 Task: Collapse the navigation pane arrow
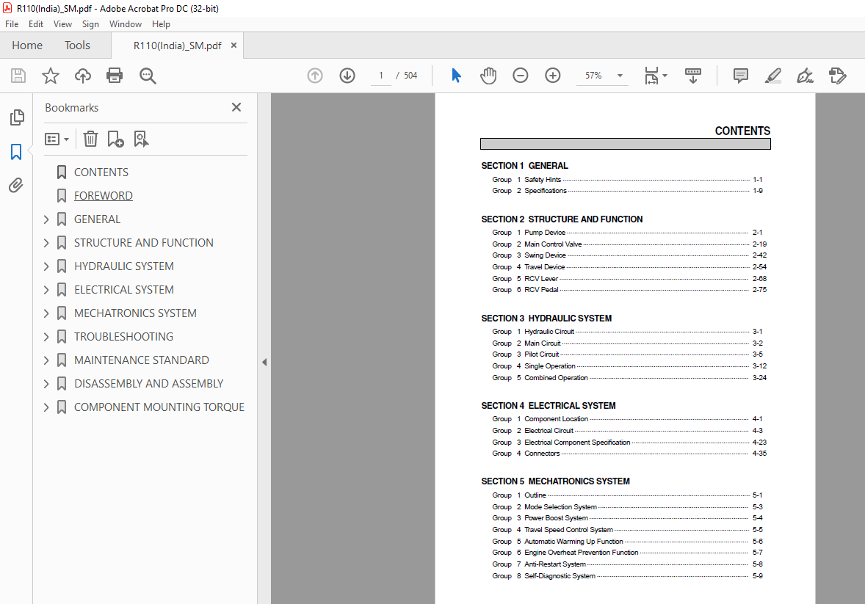pos(264,363)
